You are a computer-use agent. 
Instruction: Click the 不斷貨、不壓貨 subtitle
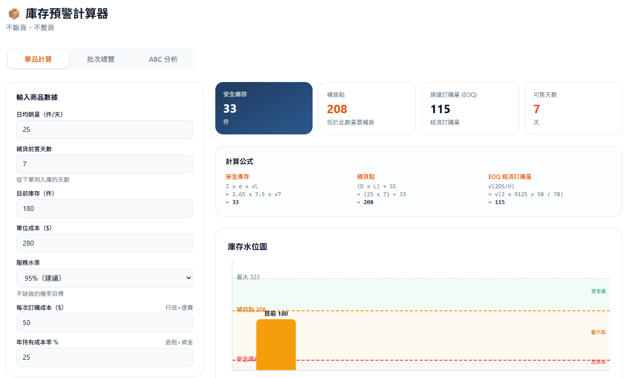point(30,28)
